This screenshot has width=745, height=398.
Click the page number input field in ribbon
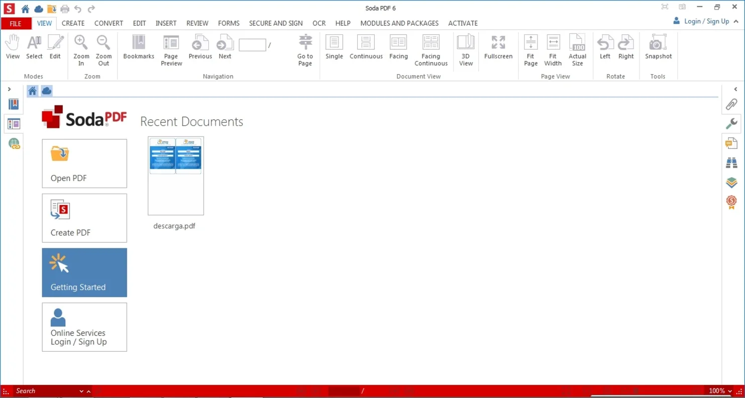click(x=252, y=45)
